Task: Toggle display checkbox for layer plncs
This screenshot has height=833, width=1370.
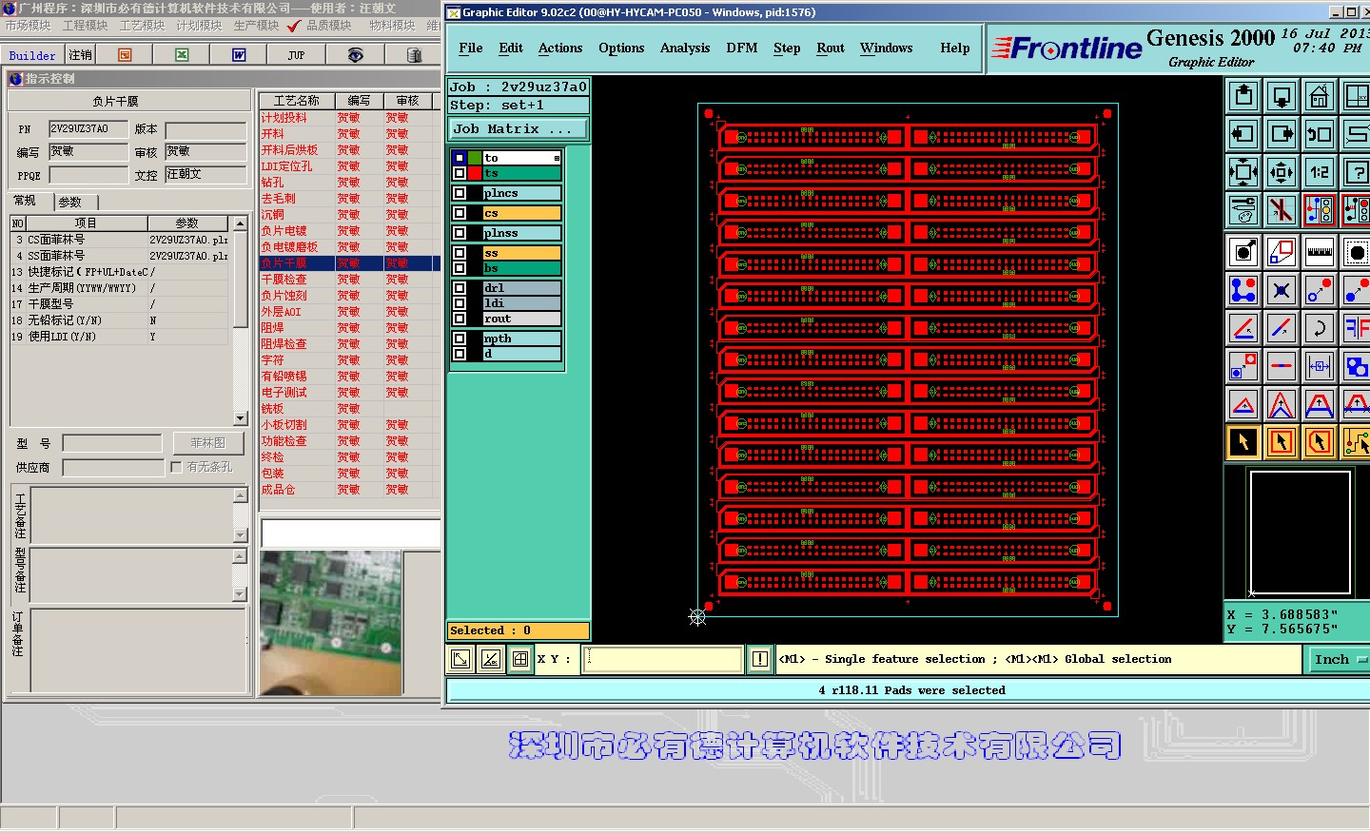Action: tap(460, 193)
